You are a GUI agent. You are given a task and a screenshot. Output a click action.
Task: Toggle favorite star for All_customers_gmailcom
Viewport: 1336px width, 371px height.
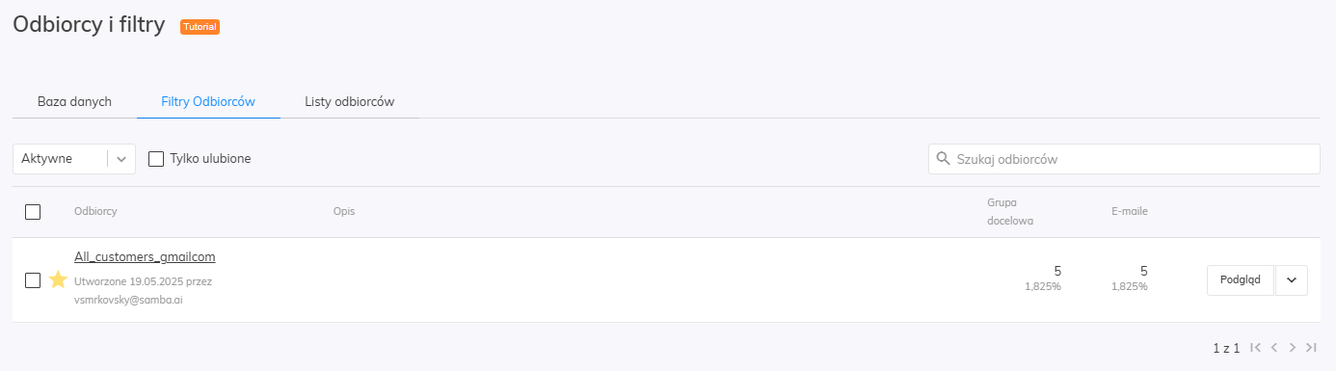(x=58, y=279)
